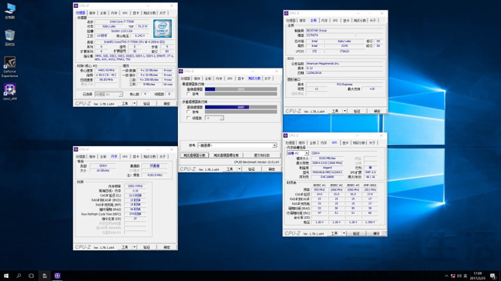Click the title bar icon of the benchmark CPU-Z window

click(181, 71)
